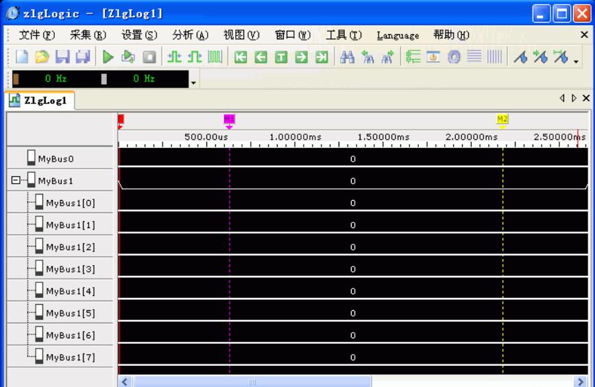The width and height of the screenshot is (595, 387).
Task: Click the first green waveform zoom icon
Action: [174, 57]
